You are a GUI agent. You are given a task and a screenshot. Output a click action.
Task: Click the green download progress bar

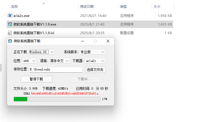[x=57, y=99]
